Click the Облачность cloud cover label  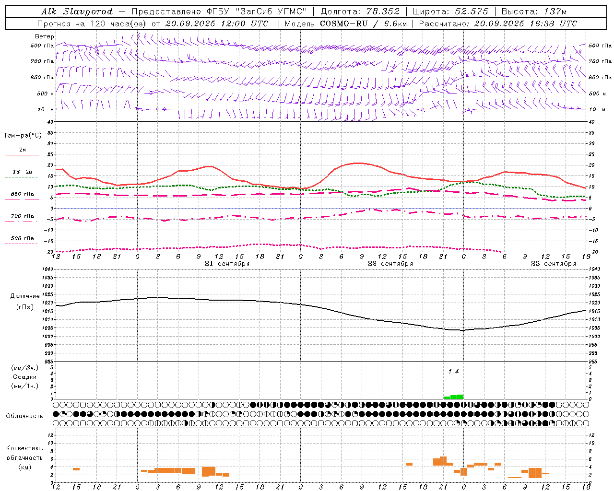coord(24,416)
